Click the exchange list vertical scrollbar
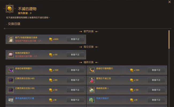 (169, 40)
